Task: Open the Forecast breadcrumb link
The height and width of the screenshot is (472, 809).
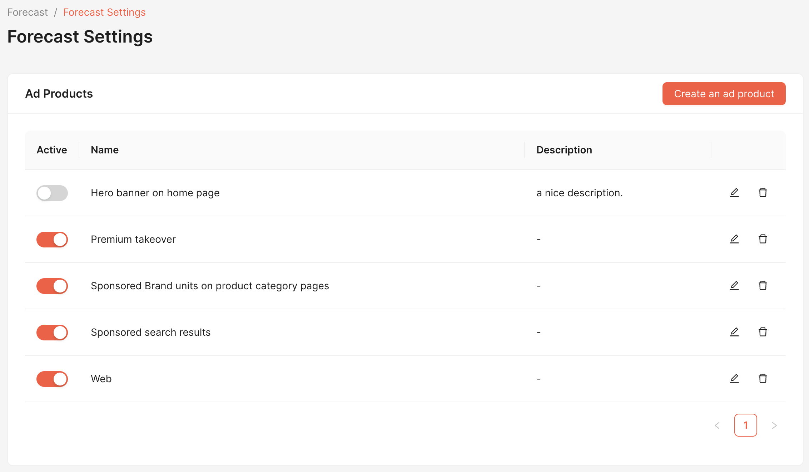Action: coord(28,13)
